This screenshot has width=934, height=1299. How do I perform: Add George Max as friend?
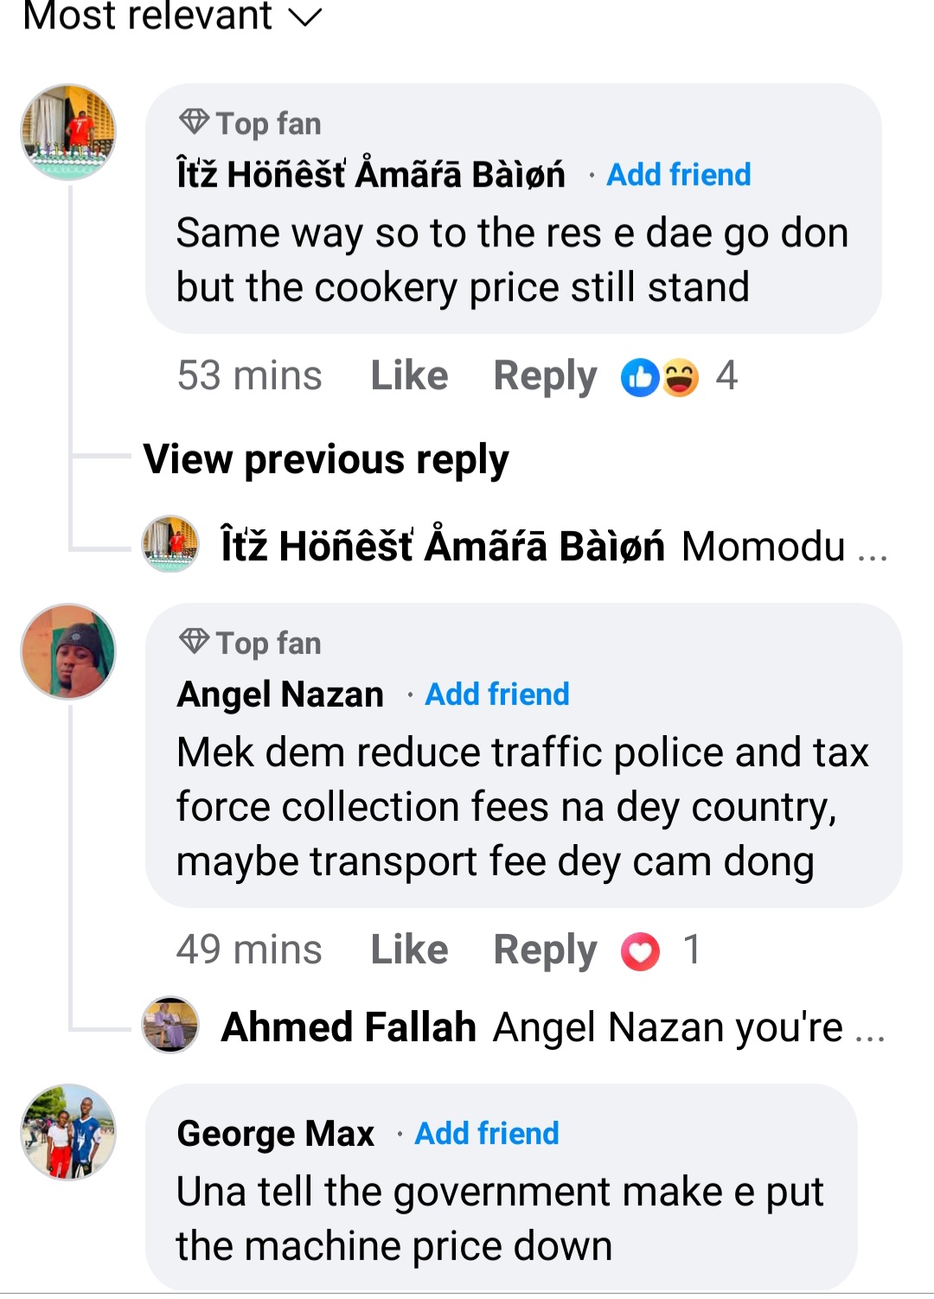tap(487, 1133)
